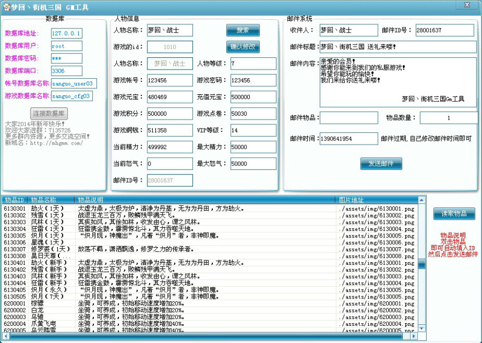Focus the 收件人 recipient field
This screenshot has height=343, width=482.
coord(349,30)
